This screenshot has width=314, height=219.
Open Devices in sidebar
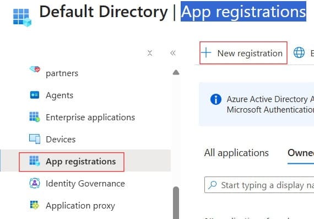[x=61, y=140]
